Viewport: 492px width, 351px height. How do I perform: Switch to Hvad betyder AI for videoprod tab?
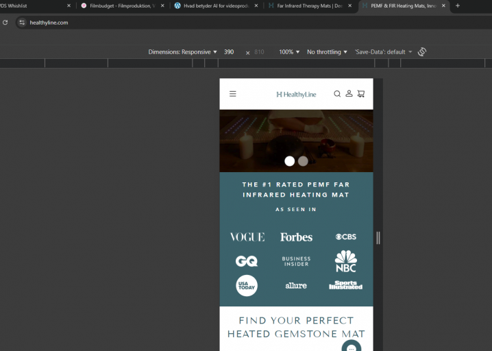(x=216, y=5)
